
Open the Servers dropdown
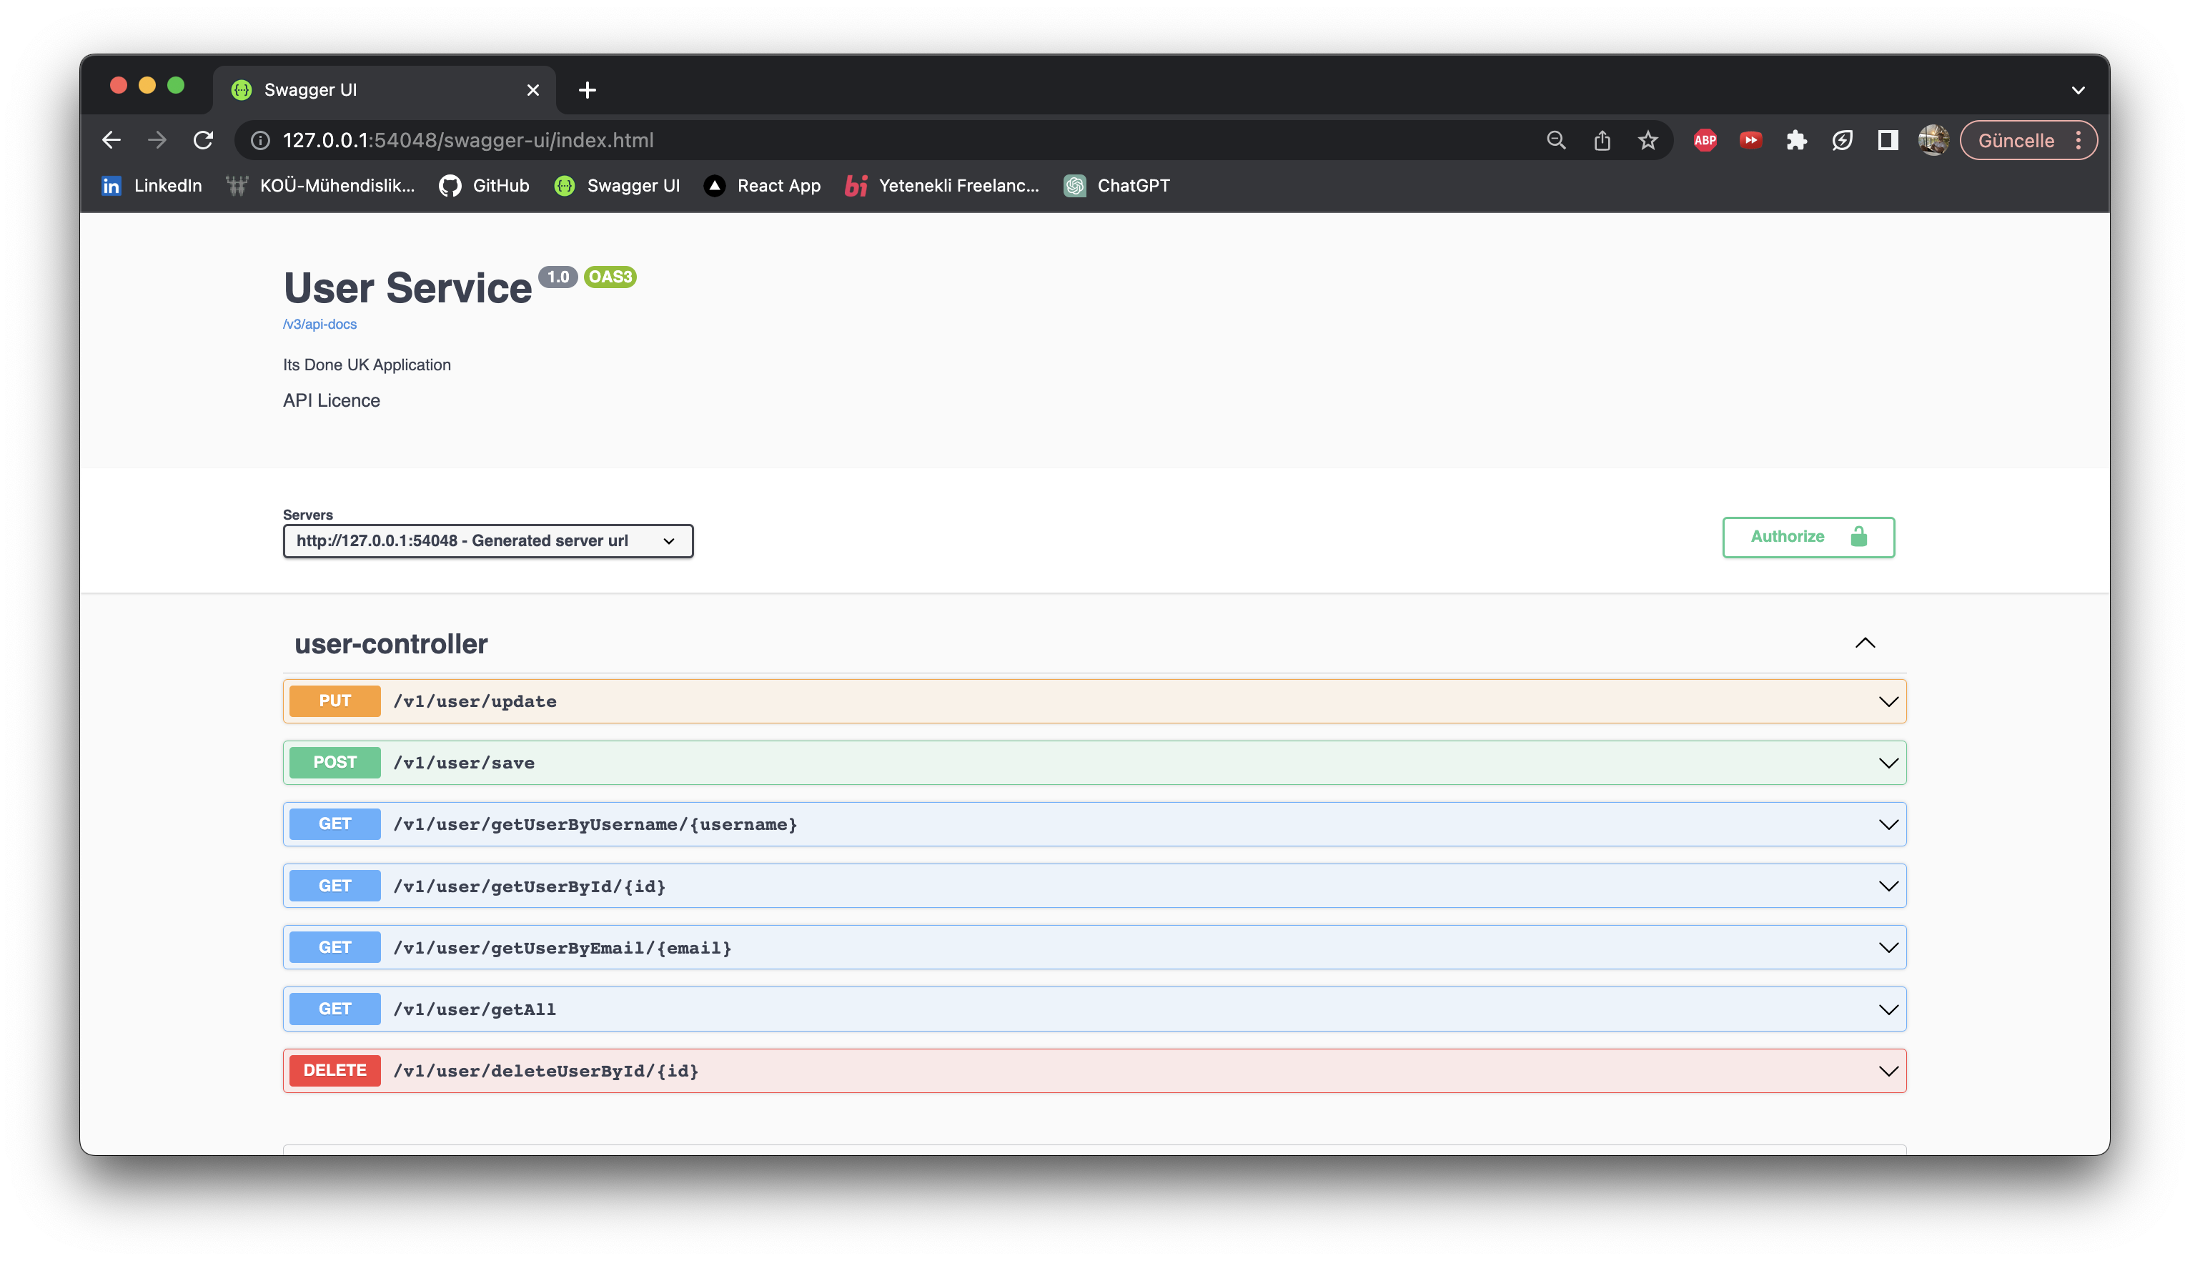487,541
